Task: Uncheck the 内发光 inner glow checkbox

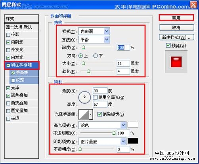Action: click(8, 57)
